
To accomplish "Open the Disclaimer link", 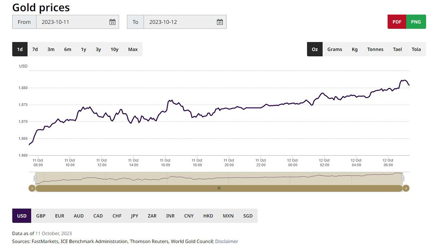I will 226,241.
